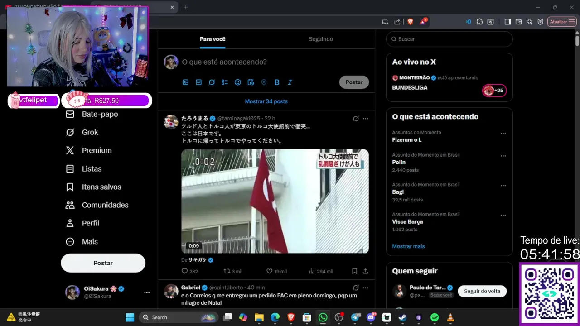580x326 pixels.
Task: Add a GIF in the composer toolbar
Action: pos(198,82)
